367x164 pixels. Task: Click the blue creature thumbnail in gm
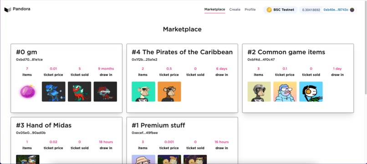click(x=54, y=92)
